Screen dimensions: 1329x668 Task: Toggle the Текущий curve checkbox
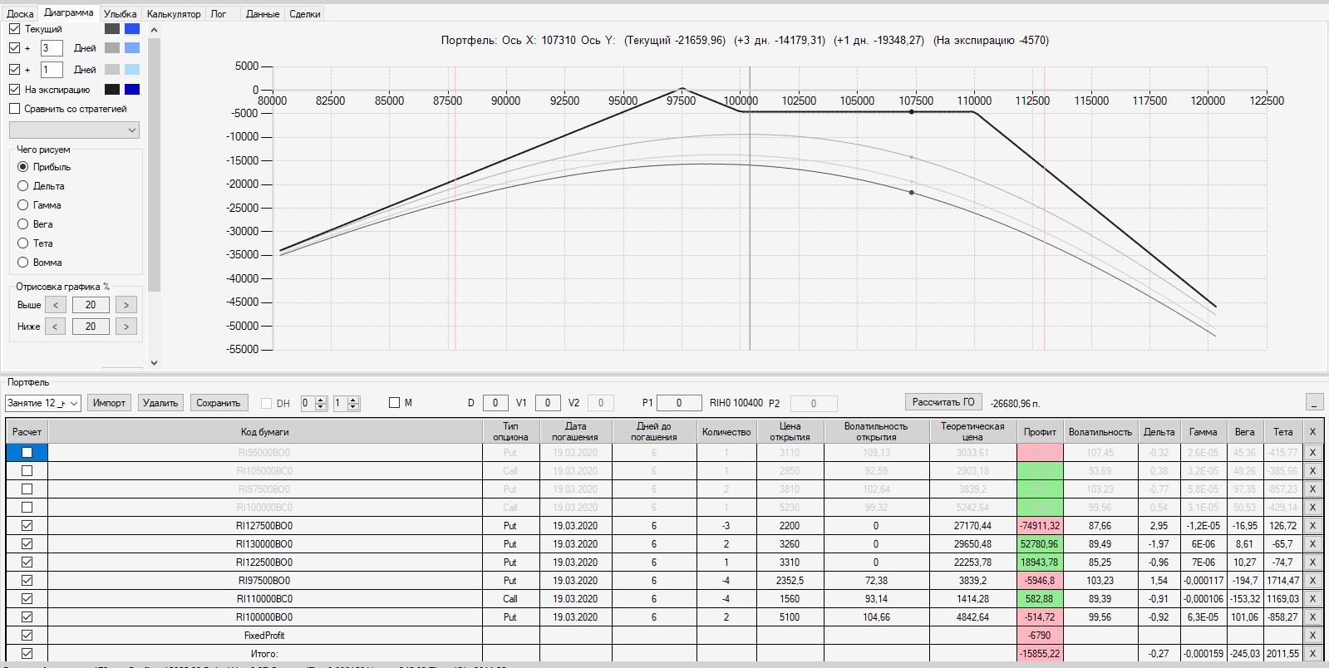coord(14,28)
